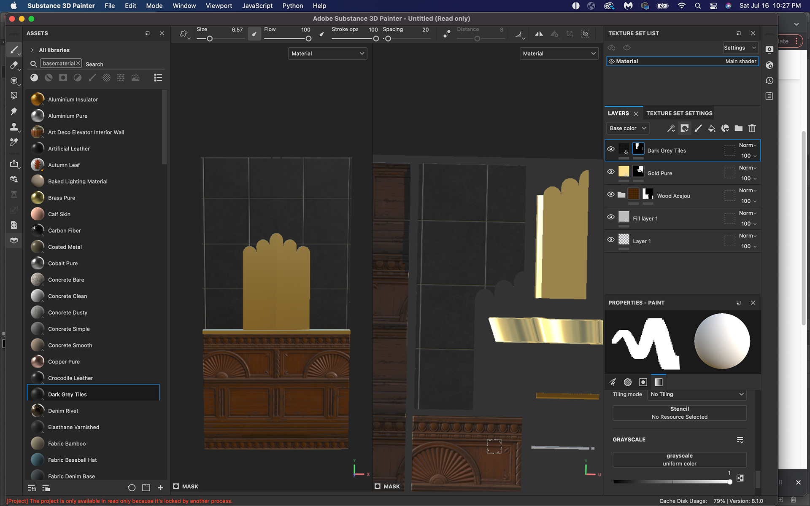Adjust the brush Size slider
Viewport: 810px width, 506px height.
tap(220, 39)
